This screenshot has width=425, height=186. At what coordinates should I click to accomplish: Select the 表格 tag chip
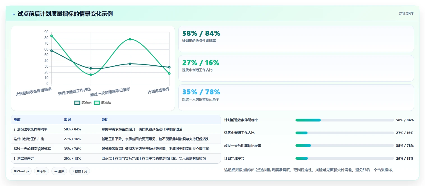pyautogui.click(x=41, y=171)
